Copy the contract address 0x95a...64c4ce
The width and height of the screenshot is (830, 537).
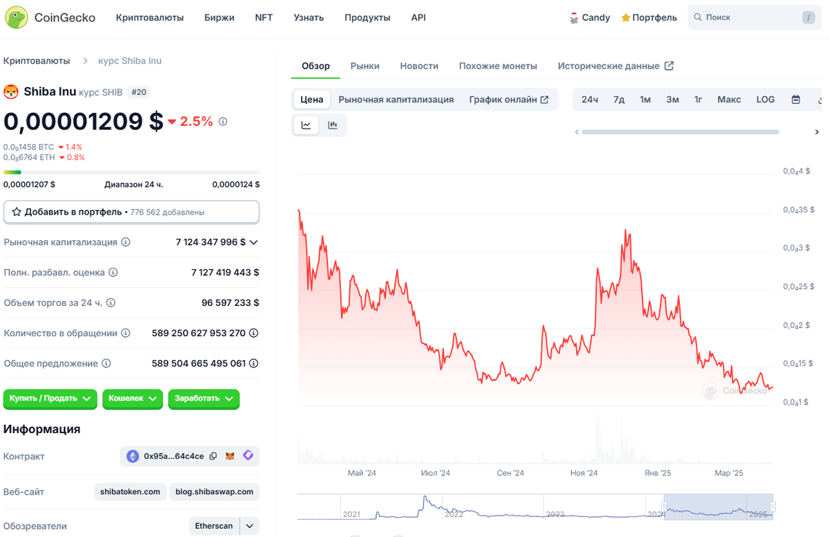[213, 456]
